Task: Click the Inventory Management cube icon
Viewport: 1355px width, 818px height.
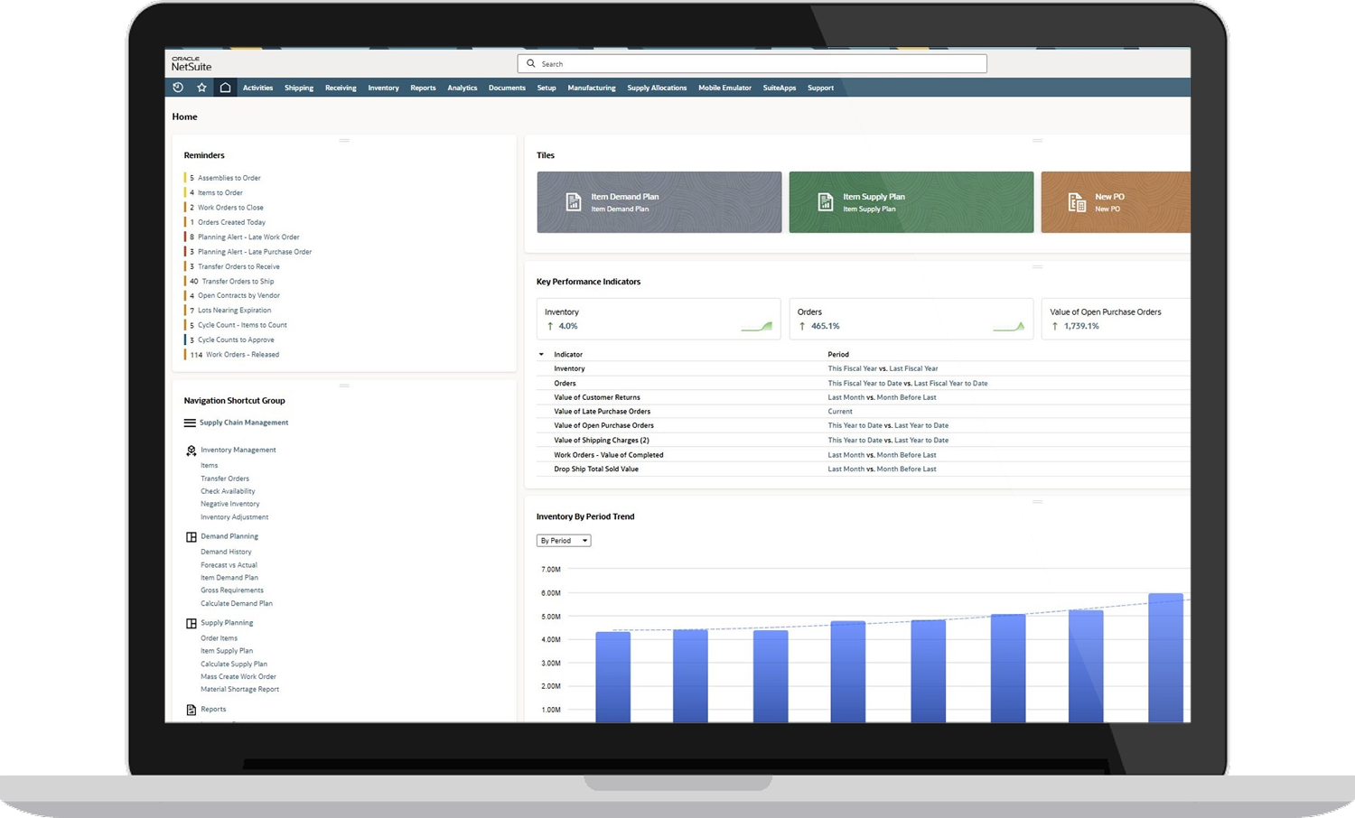Action: tap(191, 450)
